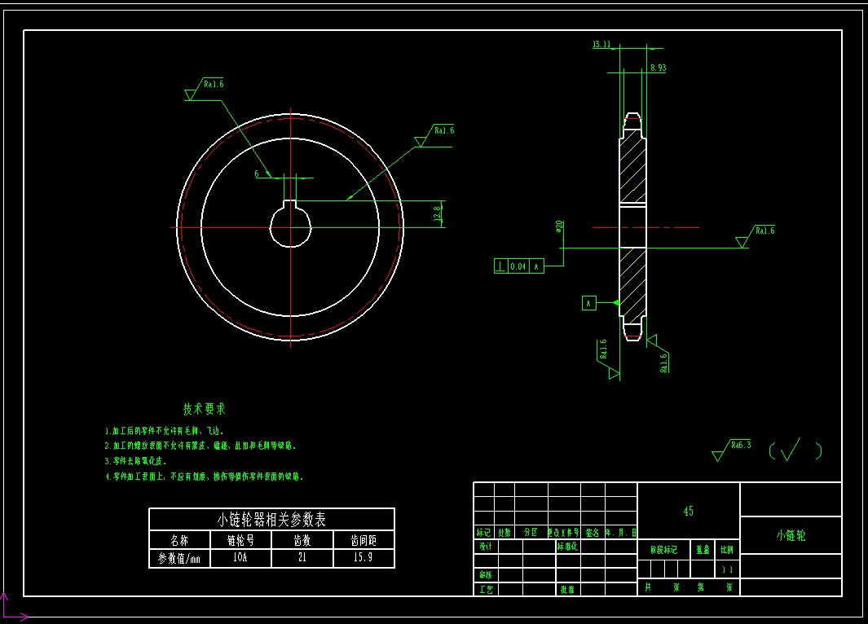868x624 pixels.
Task: Select the "阶段标记" title block cell
Action: 663,550
